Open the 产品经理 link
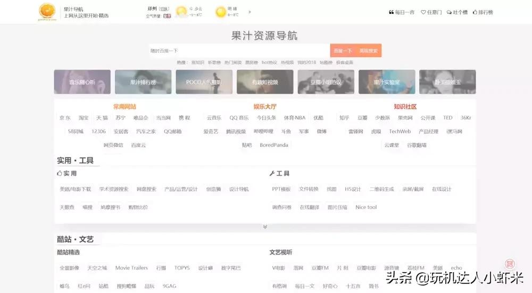The image size is (532, 293). pyautogui.click(x=428, y=132)
